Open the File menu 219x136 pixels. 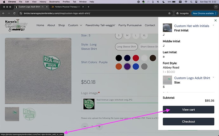click(21, 2)
